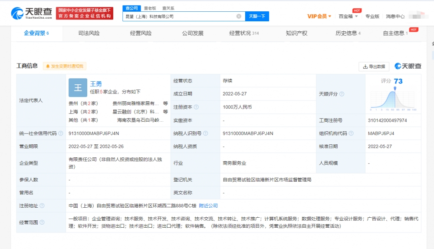The height and width of the screenshot is (249, 434).
Task: Click the help icon beside 天眼评分
Action: click(342, 94)
